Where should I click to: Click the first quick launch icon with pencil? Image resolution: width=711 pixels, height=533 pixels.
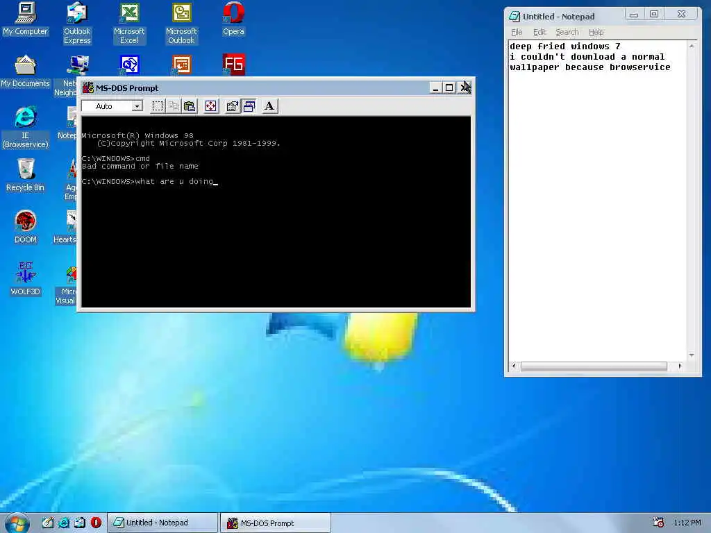coord(48,523)
